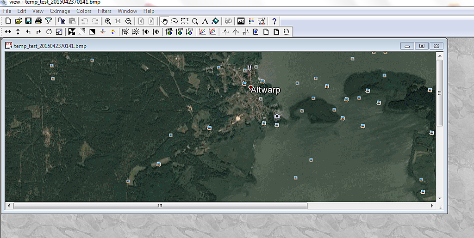
Task: Open the View menu
Action: point(38,11)
